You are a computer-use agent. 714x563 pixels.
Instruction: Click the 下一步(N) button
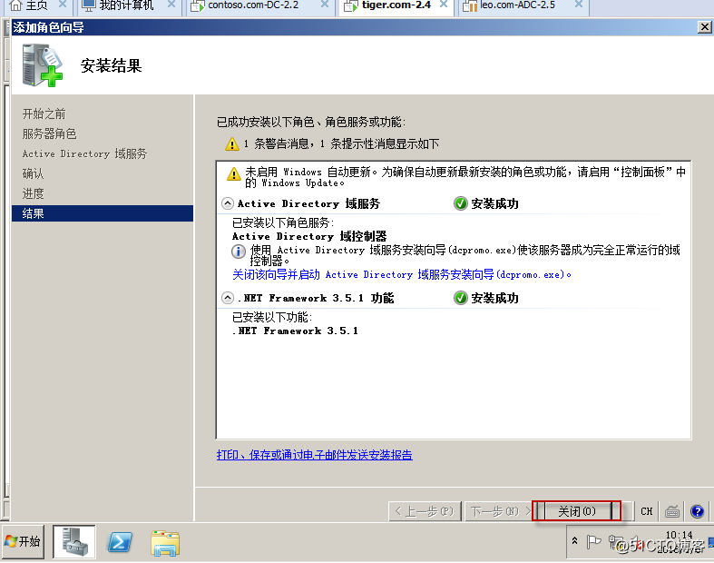tap(498, 511)
